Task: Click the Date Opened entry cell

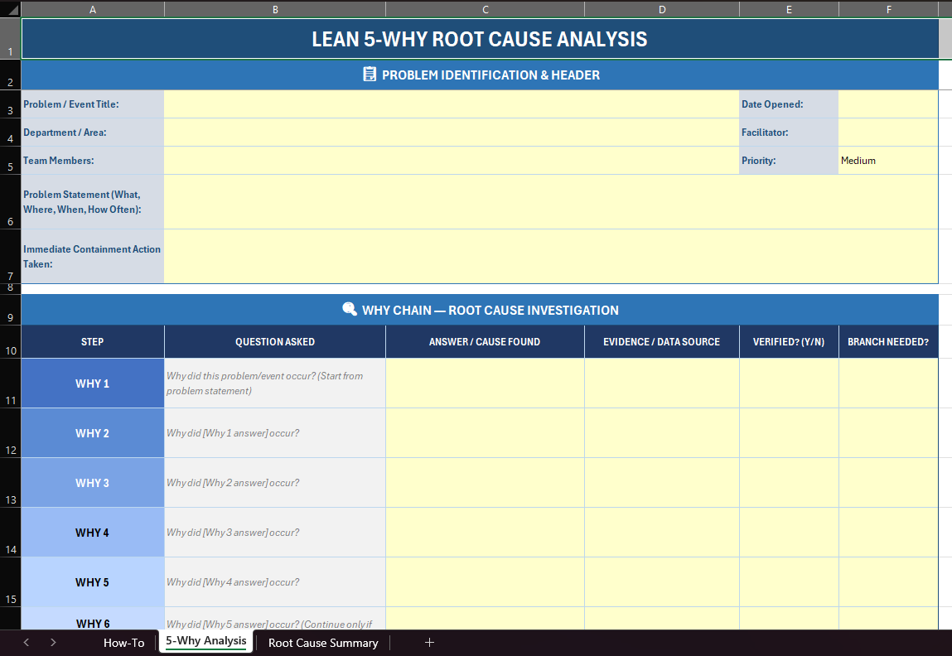Action: pos(887,104)
